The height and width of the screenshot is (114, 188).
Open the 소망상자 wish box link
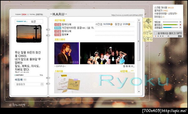pos(172,14)
